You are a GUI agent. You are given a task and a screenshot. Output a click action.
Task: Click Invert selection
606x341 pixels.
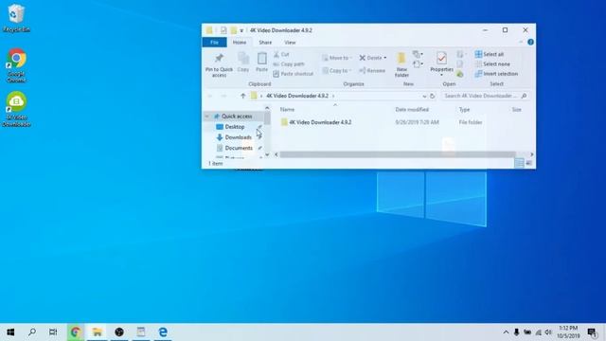[x=496, y=74]
